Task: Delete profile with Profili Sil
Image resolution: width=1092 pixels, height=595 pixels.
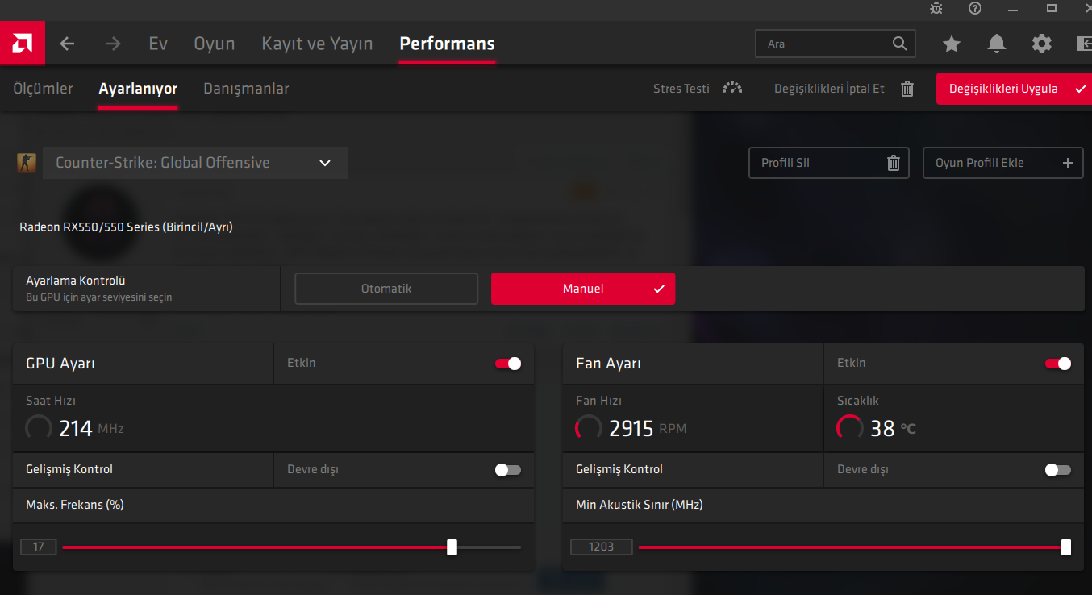Action: click(x=829, y=163)
